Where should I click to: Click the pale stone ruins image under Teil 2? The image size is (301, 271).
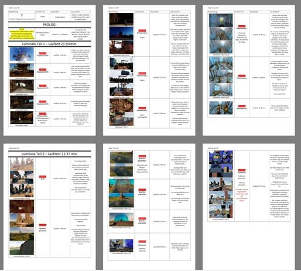click(22, 164)
